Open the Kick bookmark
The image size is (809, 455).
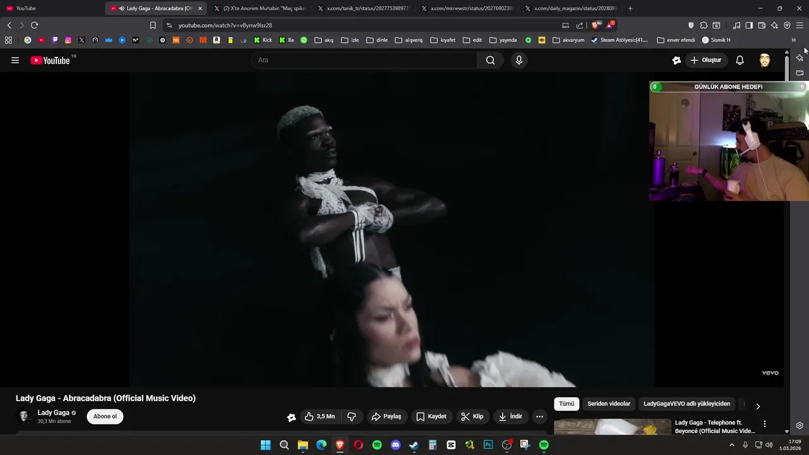pos(263,40)
